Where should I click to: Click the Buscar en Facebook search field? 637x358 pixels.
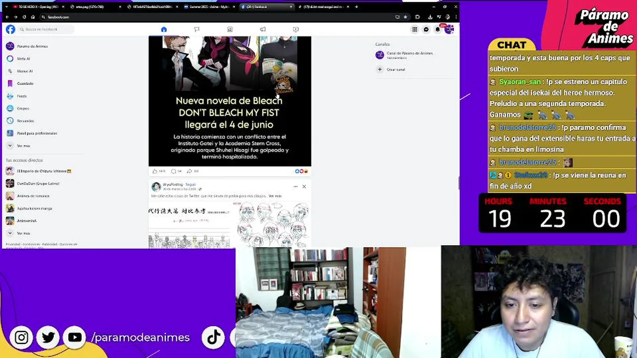[46, 29]
